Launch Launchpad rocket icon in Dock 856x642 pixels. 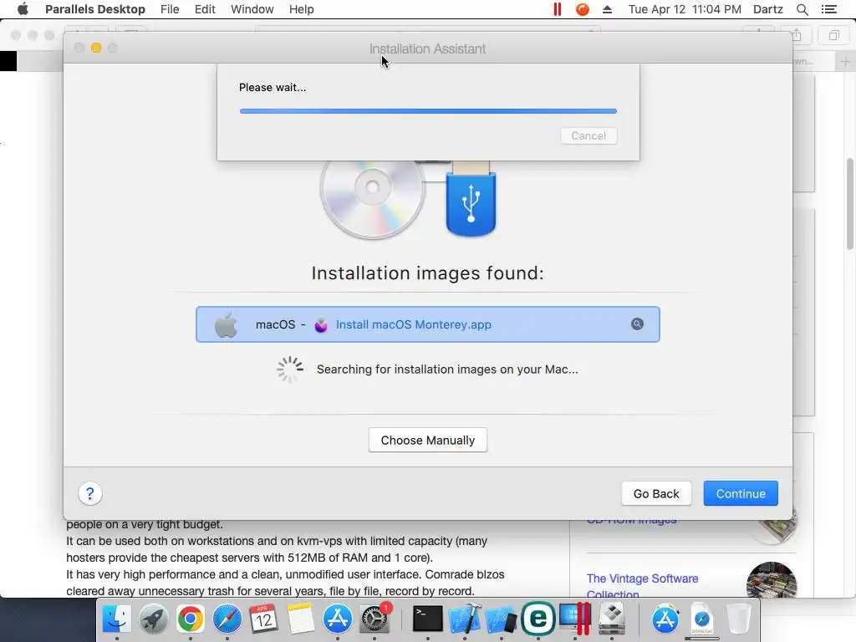click(x=154, y=619)
